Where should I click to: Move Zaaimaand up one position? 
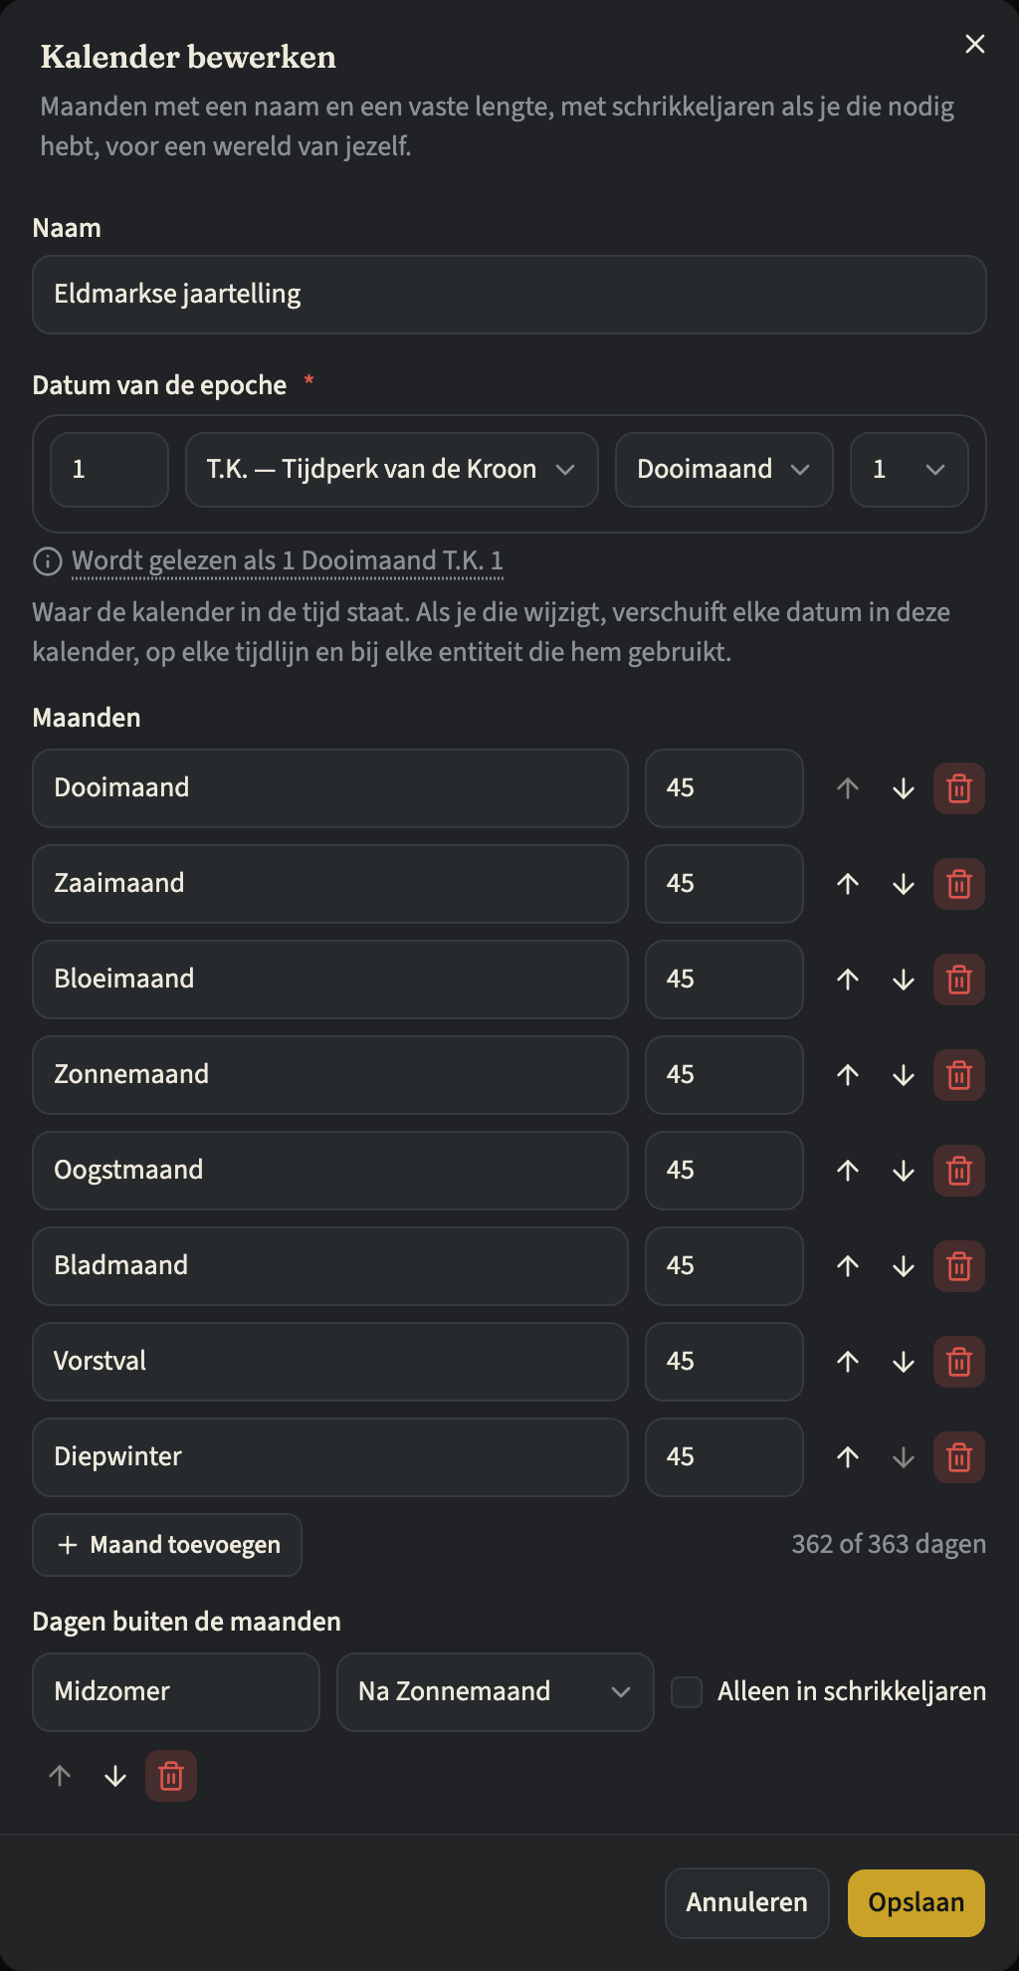(848, 884)
